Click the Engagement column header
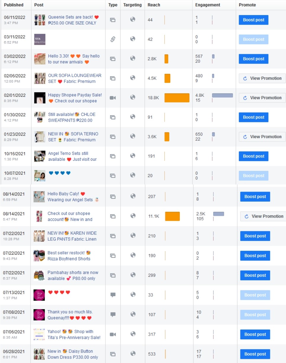This screenshot has width=286, height=363. 208,5
